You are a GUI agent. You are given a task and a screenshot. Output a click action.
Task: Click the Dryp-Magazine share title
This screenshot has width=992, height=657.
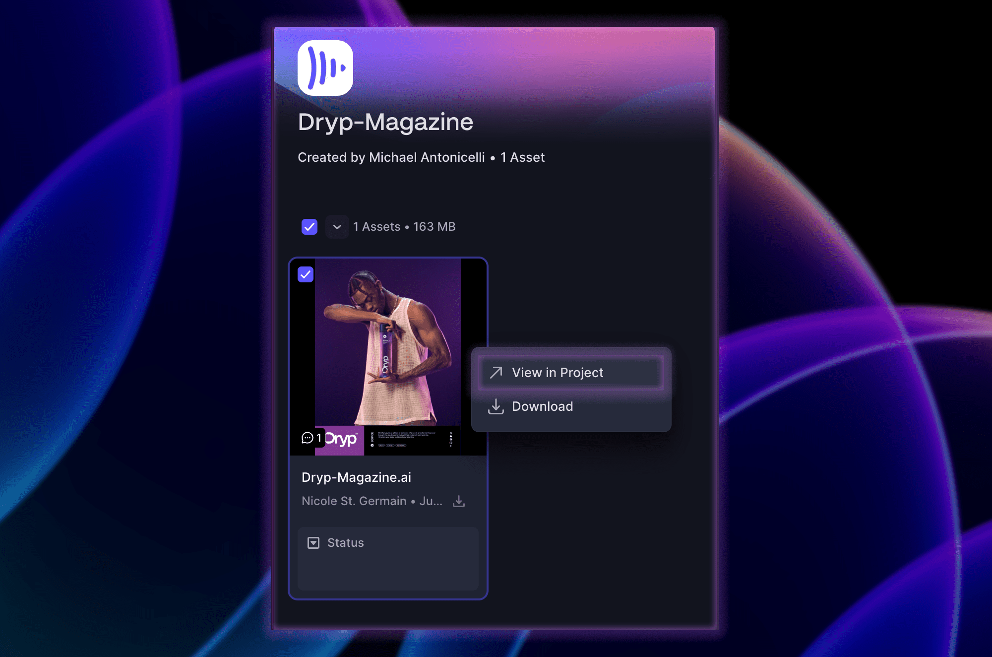[385, 122]
